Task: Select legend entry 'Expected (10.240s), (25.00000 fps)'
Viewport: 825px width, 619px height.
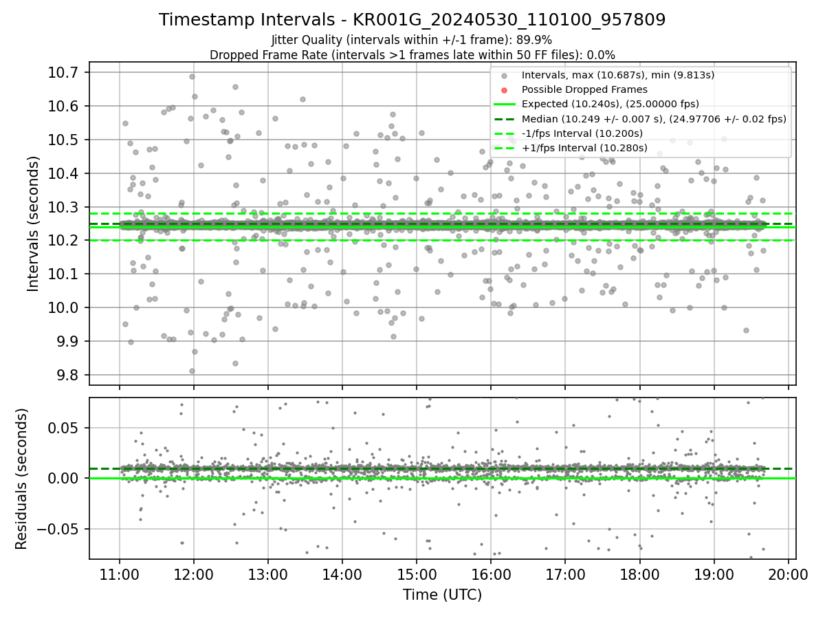Action: pyautogui.click(x=610, y=104)
